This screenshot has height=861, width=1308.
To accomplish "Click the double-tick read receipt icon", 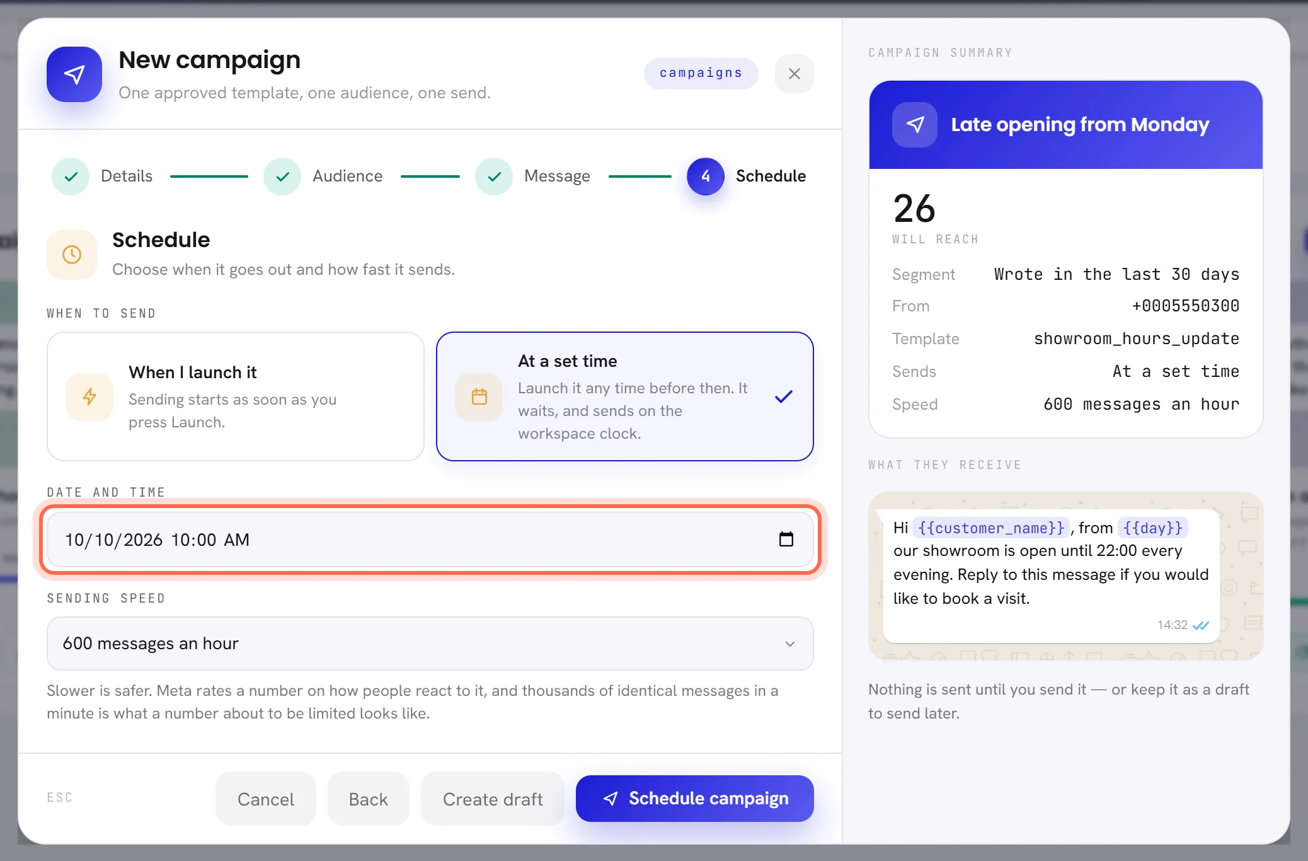I will pos(1202,625).
